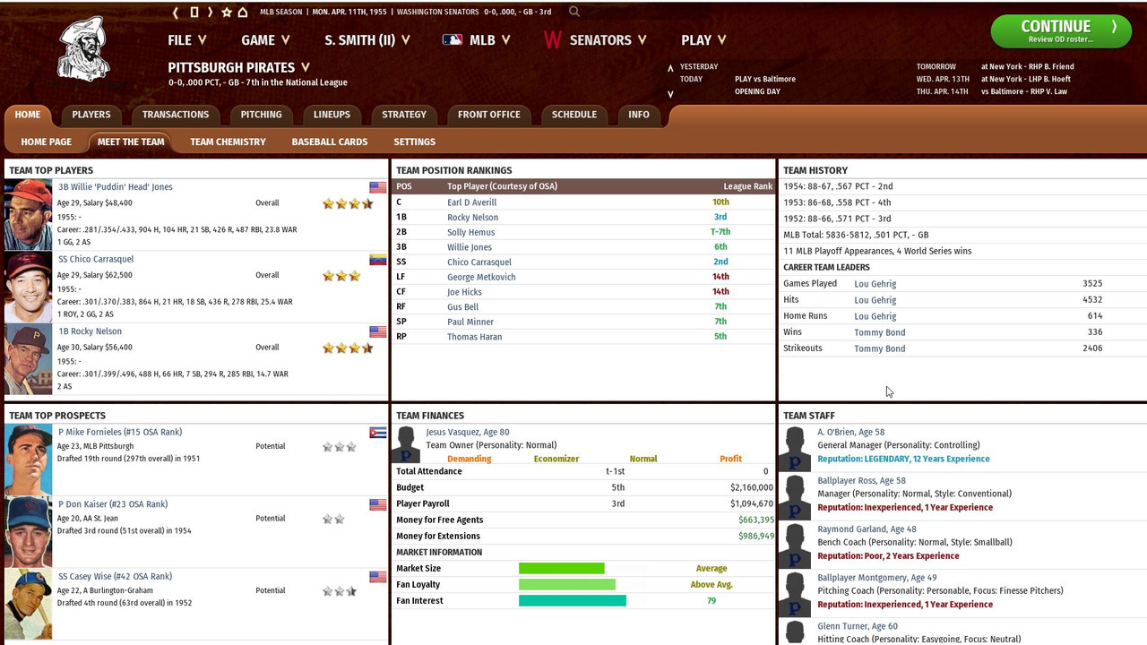The height and width of the screenshot is (645, 1147).
Task: Open the STRATEGY tab
Action: point(404,115)
